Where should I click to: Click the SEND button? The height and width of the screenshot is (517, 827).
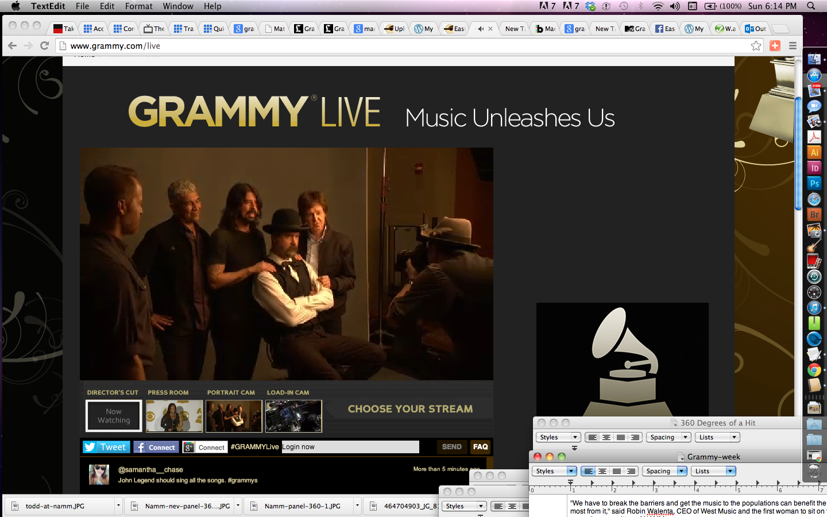(x=451, y=447)
